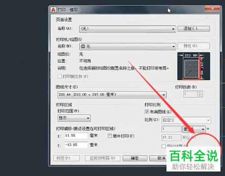225x176 pixels.
Task: Click the X offset field showing 11.55
Action: point(76,136)
